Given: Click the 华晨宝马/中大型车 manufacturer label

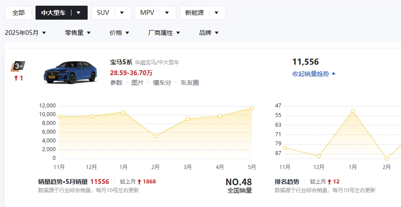Looking at the screenshot, I should click(157, 62).
